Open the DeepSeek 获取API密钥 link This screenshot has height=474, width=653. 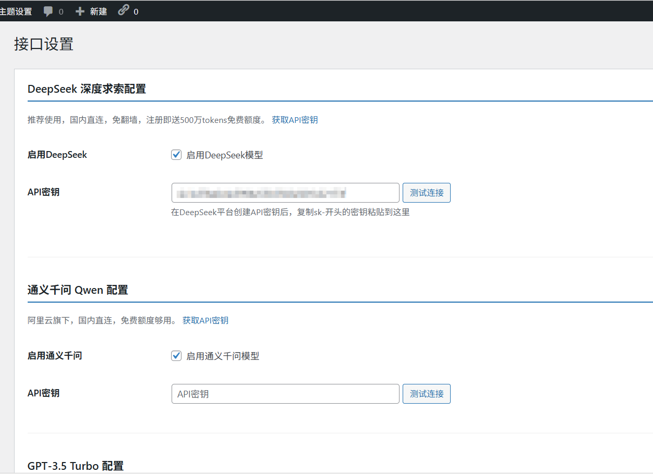(x=295, y=119)
